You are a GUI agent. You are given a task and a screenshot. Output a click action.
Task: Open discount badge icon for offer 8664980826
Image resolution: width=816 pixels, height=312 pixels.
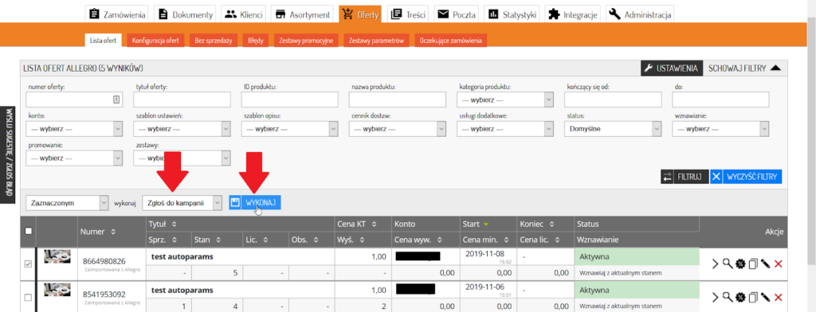tap(740, 264)
